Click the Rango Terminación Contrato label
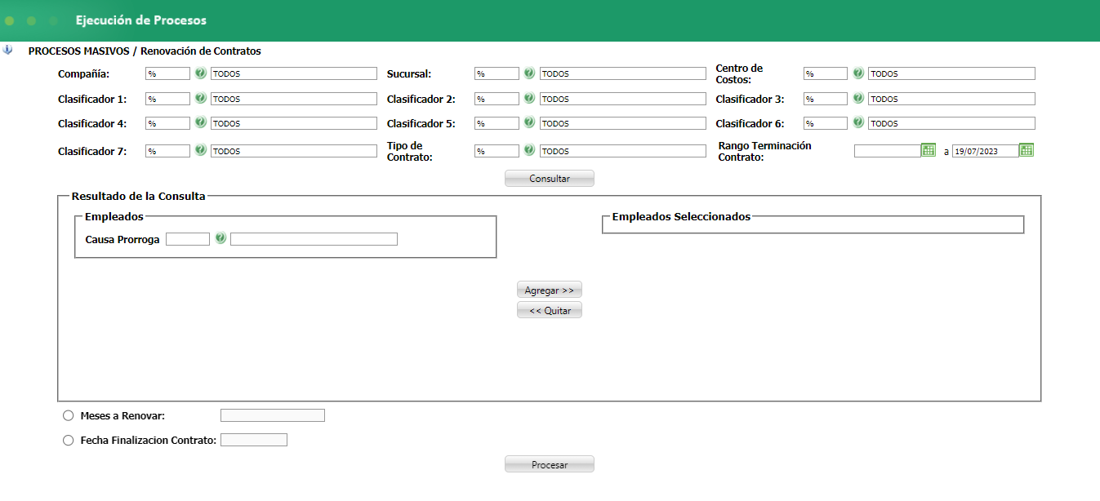Viewport: 1100px width, 501px height. coord(765,151)
